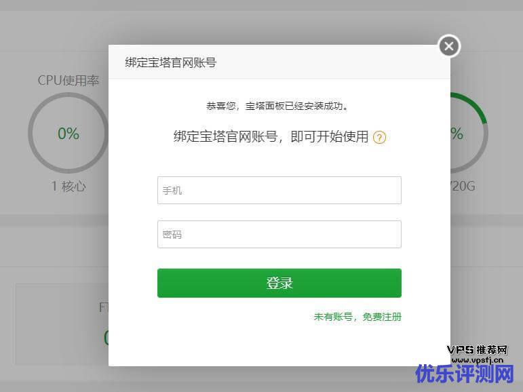Click the 绑定宝塔官网账号 dialog title bar

279,62
